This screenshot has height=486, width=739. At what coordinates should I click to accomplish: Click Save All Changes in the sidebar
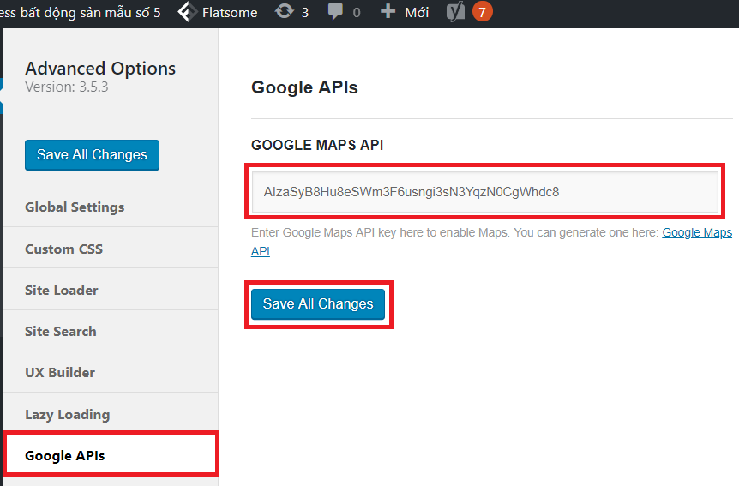click(92, 154)
